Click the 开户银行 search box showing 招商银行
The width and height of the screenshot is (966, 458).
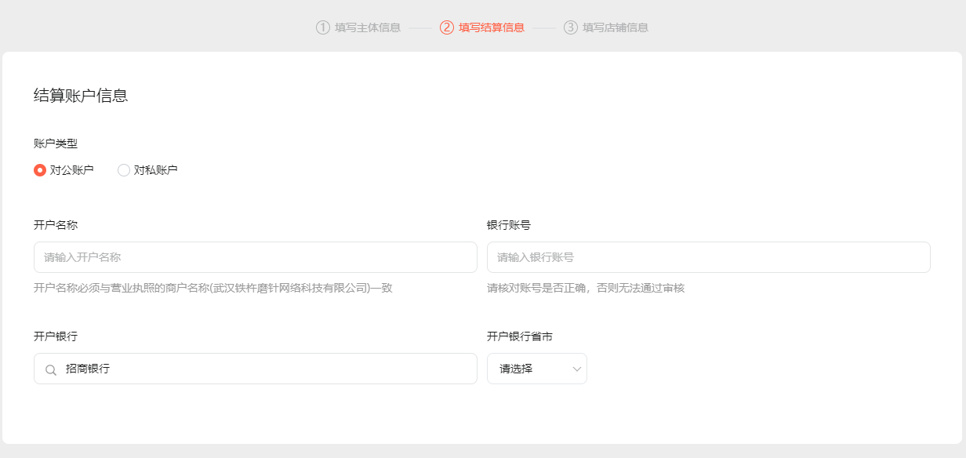coord(256,369)
